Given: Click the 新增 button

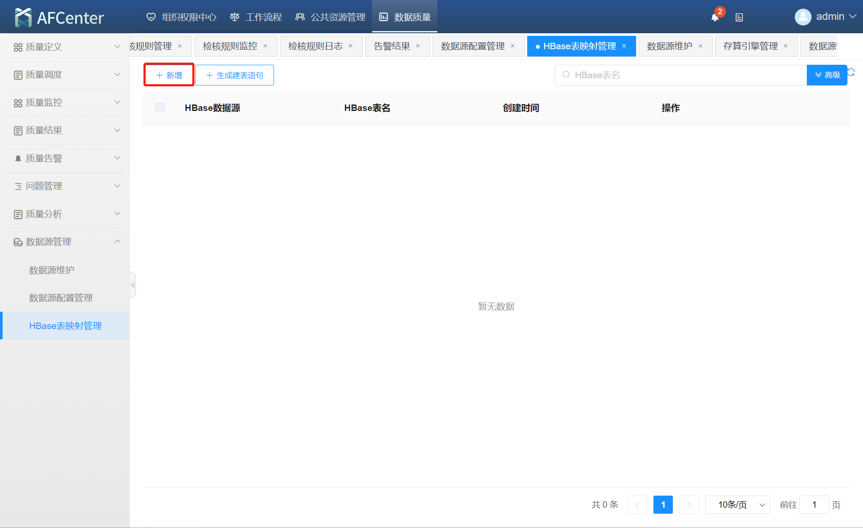Looking at the screenshot, I should 169,75.
